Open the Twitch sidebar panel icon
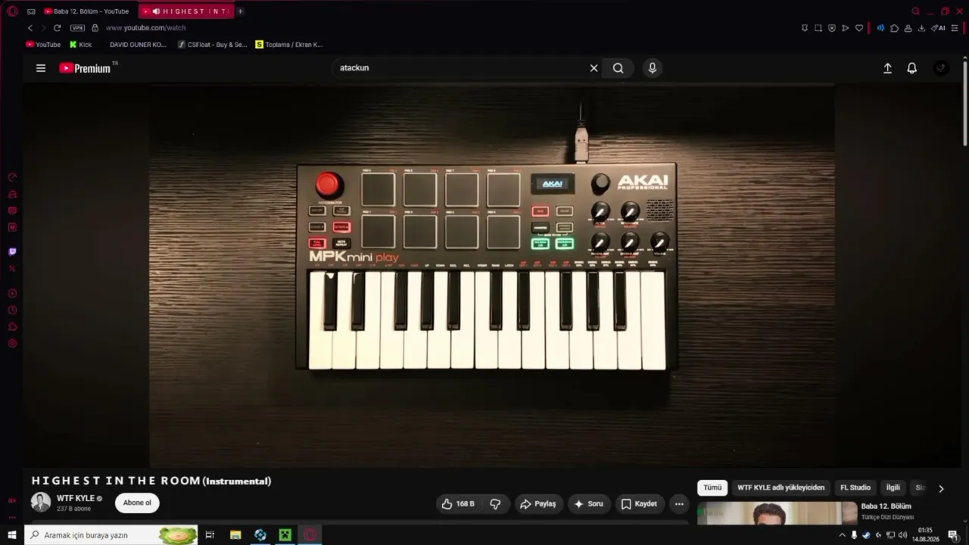Screen dimensions: 969x545 [x=12, y=251]
